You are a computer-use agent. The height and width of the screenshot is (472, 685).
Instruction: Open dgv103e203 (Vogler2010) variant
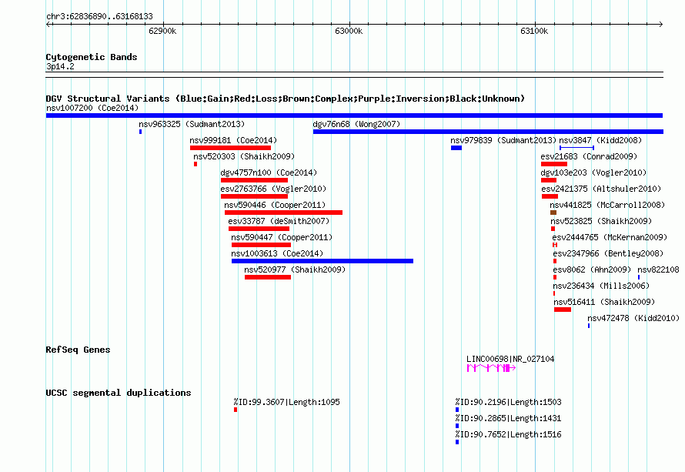point(593,172)
